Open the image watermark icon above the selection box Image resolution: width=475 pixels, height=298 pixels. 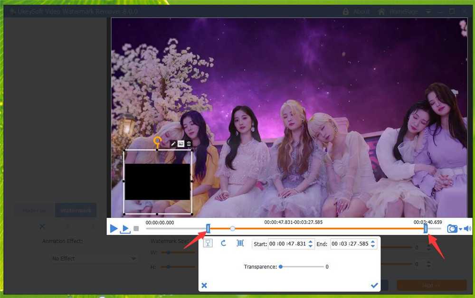[181, 143]
